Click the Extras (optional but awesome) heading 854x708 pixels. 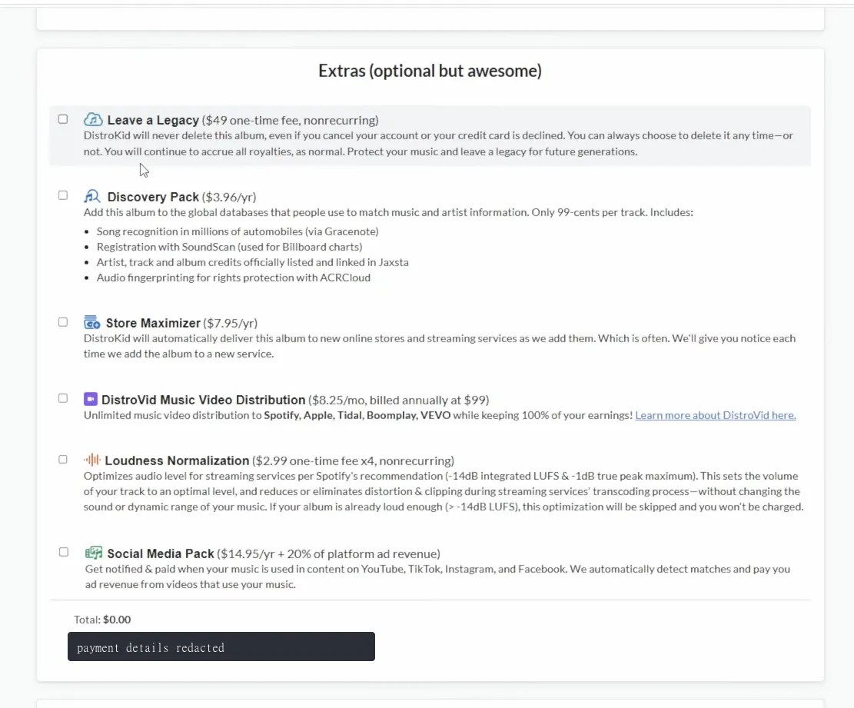430,71
